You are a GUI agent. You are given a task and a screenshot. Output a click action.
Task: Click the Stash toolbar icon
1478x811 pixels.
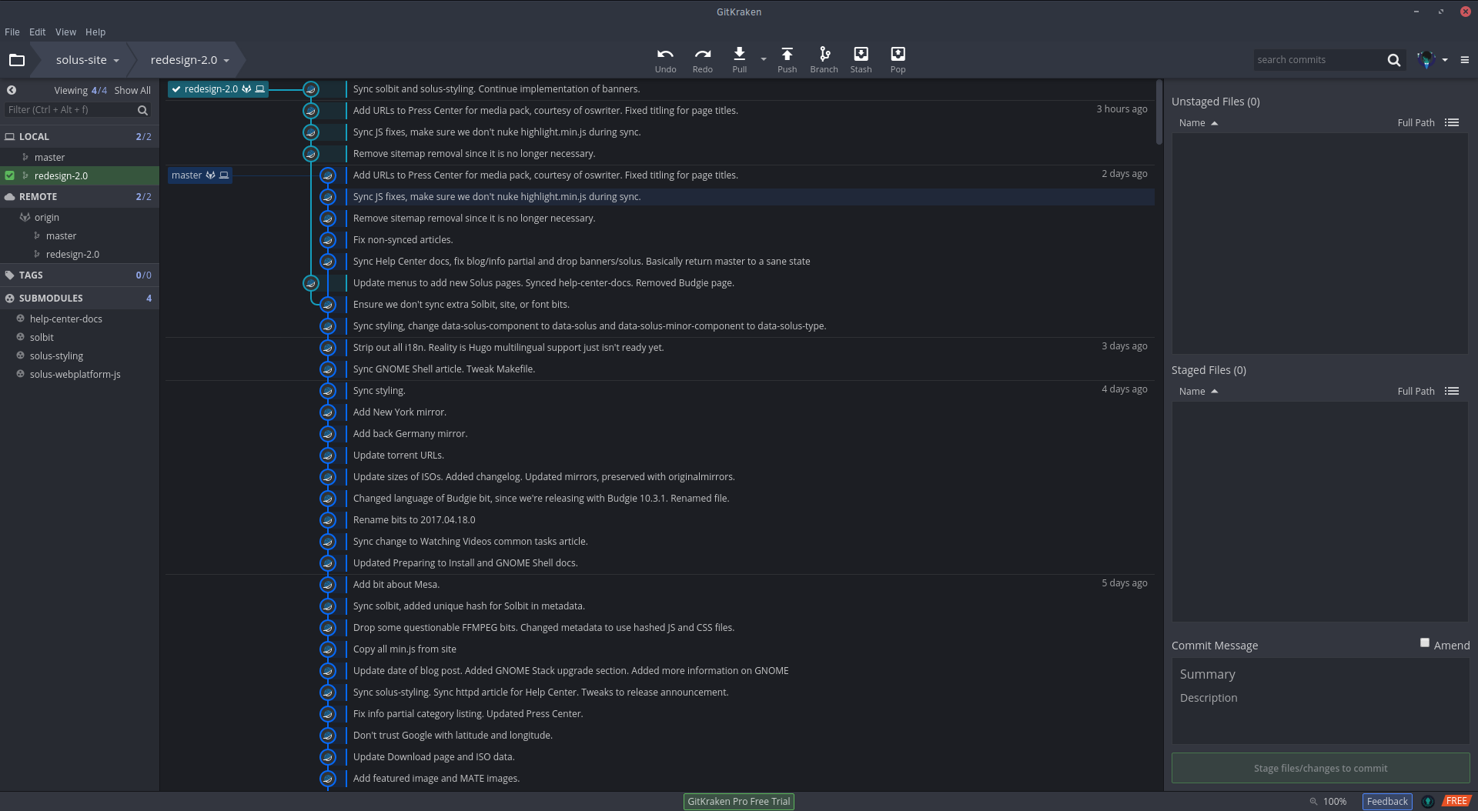pyautogui.click(x=861, y=54)
